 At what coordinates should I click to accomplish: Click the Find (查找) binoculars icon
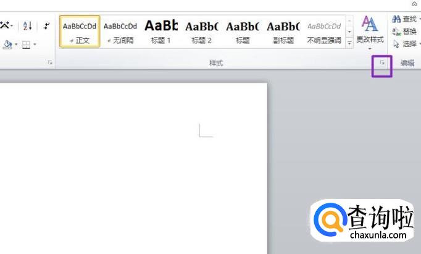pos(396,19)
